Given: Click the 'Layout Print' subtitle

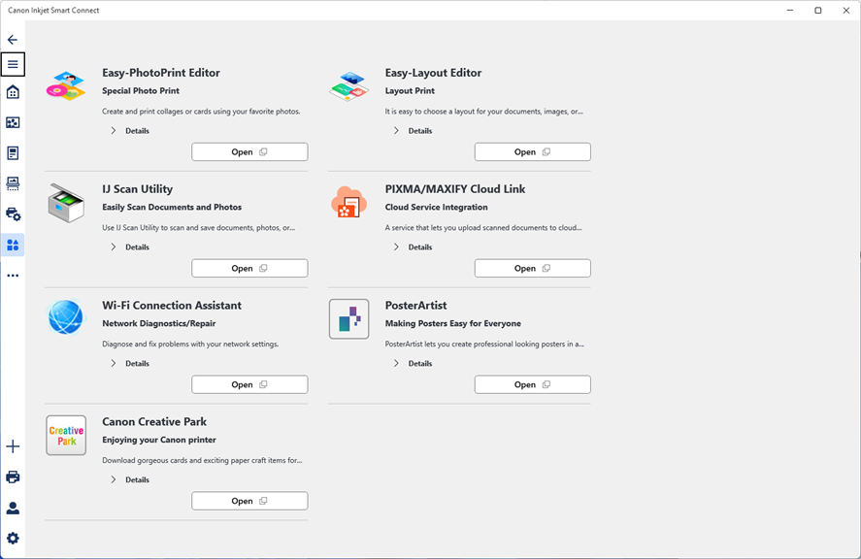Looking at the screenshot, I should point(410,91).
